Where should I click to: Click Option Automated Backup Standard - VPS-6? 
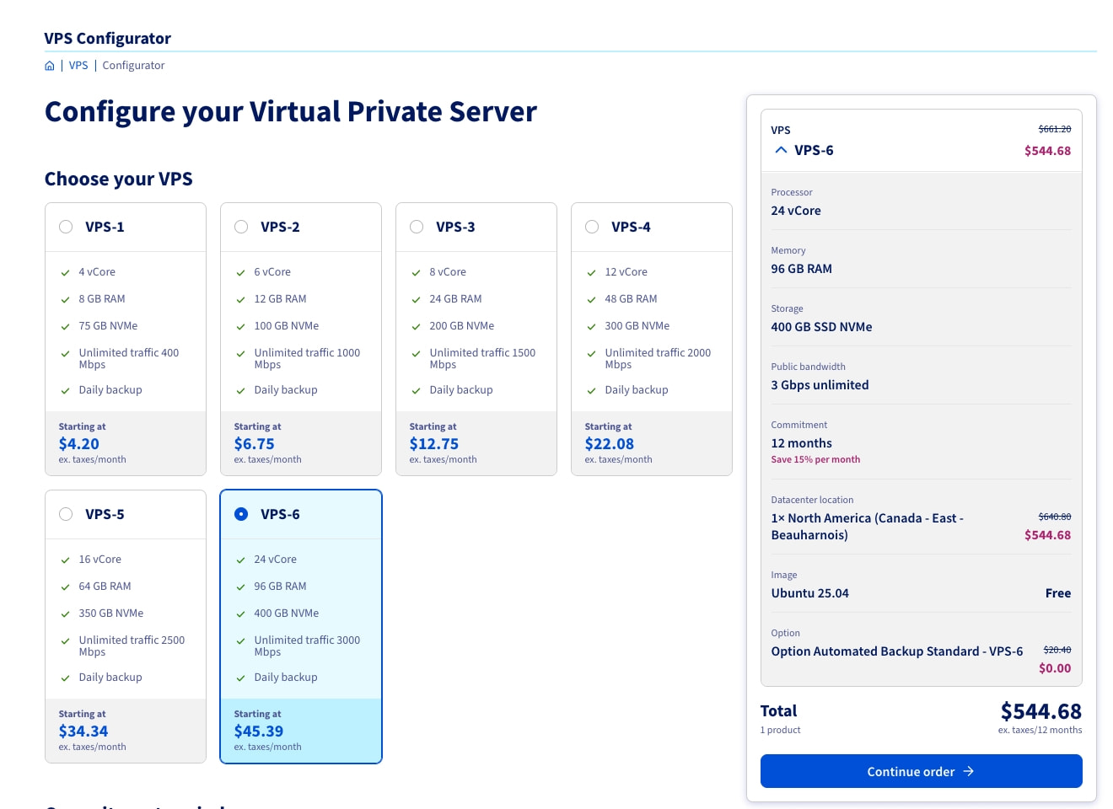[896, 651]
